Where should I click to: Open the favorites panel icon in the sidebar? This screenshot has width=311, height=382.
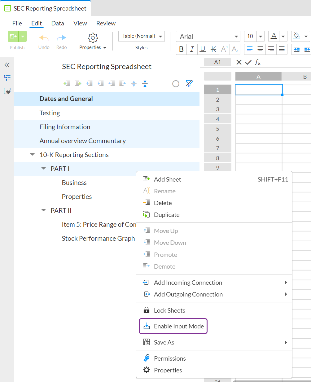point(7,91)
